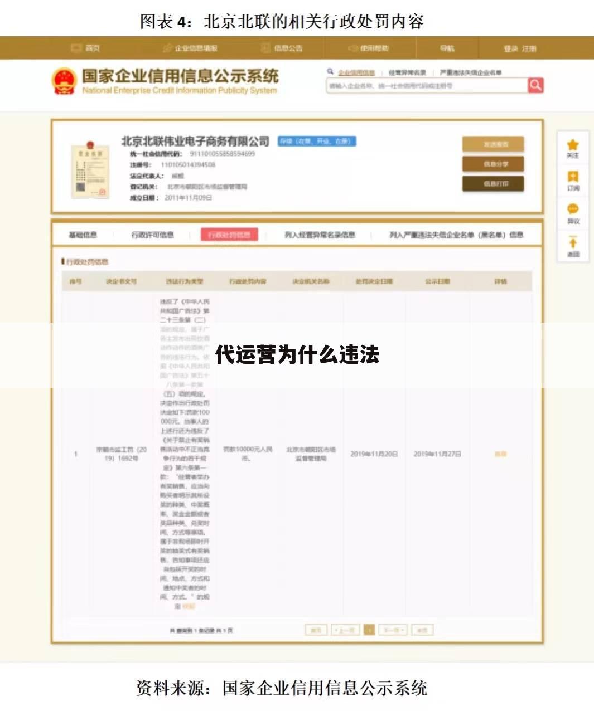The width and height of the screenshot is (594, 711).
Task: Click the red magnifier search button
Action: (x=535, y=85)
